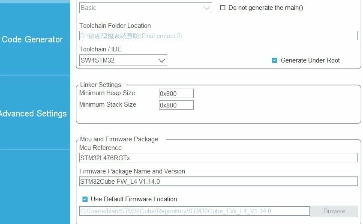
Task: Click the Basic dropdown chevron arrow
Action: (x=207, y=8)
